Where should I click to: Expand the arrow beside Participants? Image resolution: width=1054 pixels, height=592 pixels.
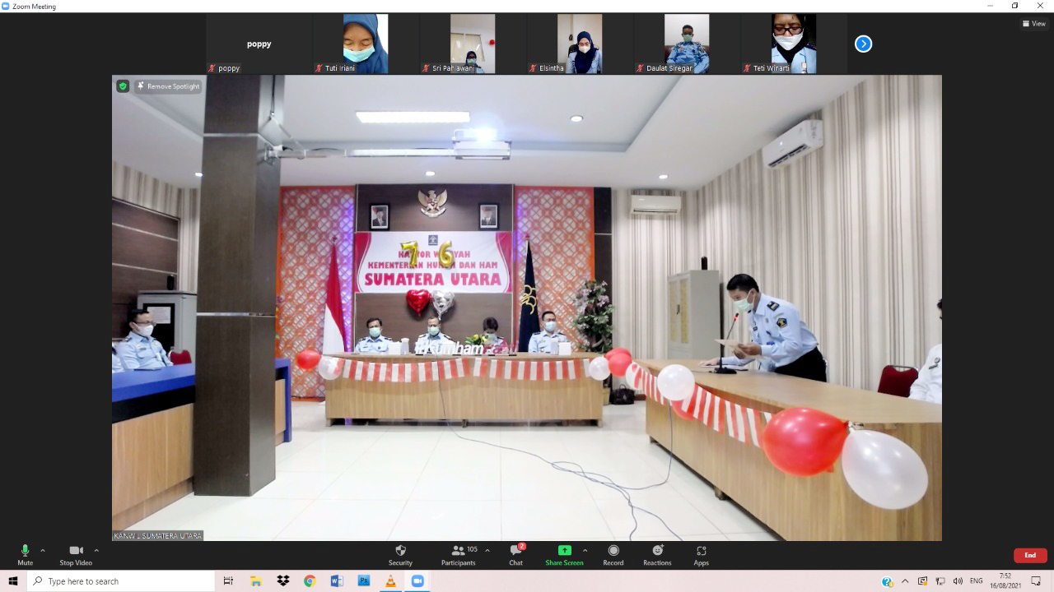click(x=487, y=550)
